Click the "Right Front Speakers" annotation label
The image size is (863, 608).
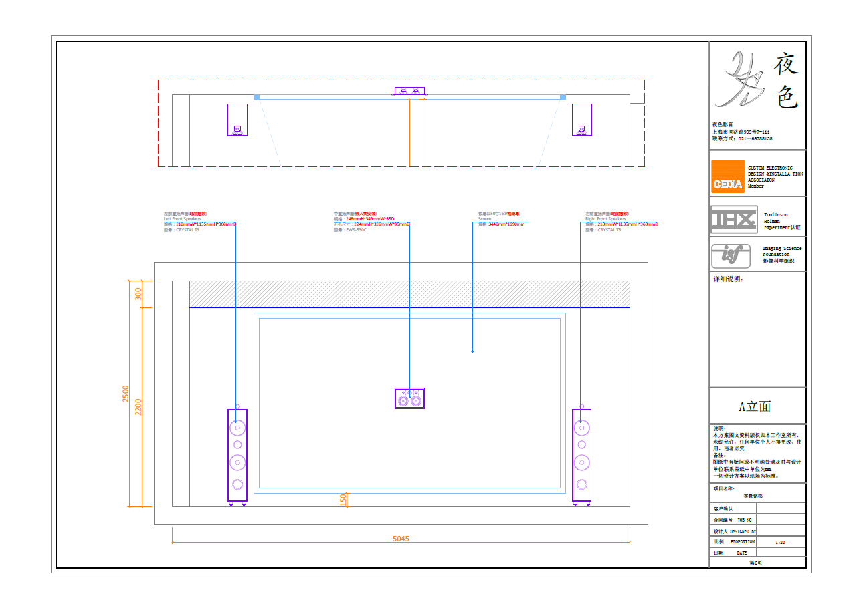[605, 219]
